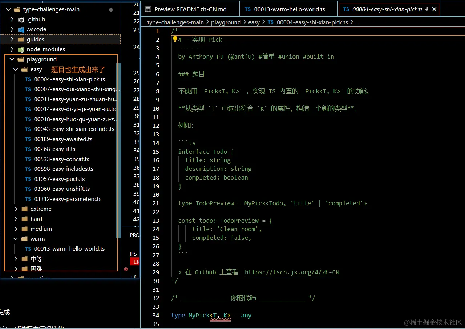The width and height of the screenshot is (465, 329).
Task: Click the lightbulb code action icon on line 2
Action: pyautogui.click(x=175, y=39)
